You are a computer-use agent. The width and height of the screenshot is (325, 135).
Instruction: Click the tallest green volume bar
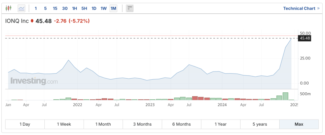point(285,96)
